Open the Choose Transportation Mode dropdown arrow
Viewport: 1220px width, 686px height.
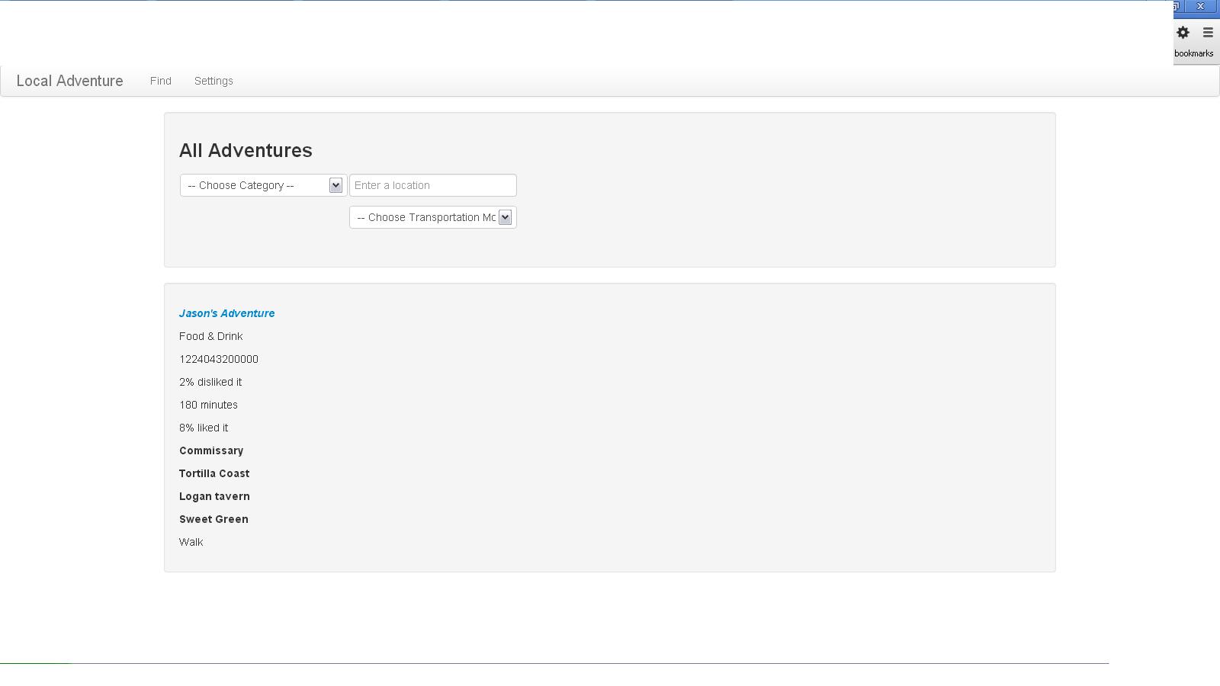pos(505,217)
